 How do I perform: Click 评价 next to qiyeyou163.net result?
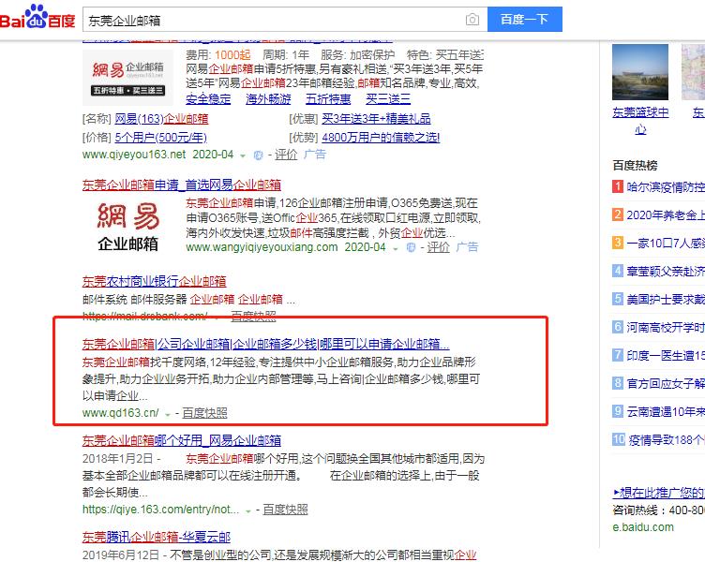pyautogui.click(x=286, y=155)
